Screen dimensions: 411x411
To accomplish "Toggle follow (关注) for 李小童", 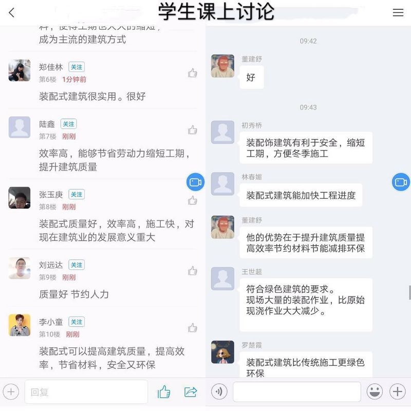I will click(x=77, y=322).
